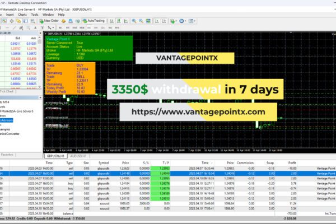Close the Market Watch panel

40,33
